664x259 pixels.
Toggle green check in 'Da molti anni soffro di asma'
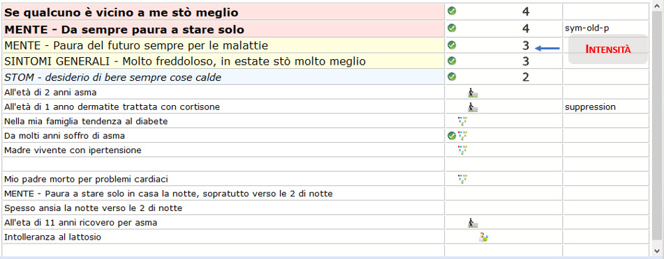click(452, 136)
